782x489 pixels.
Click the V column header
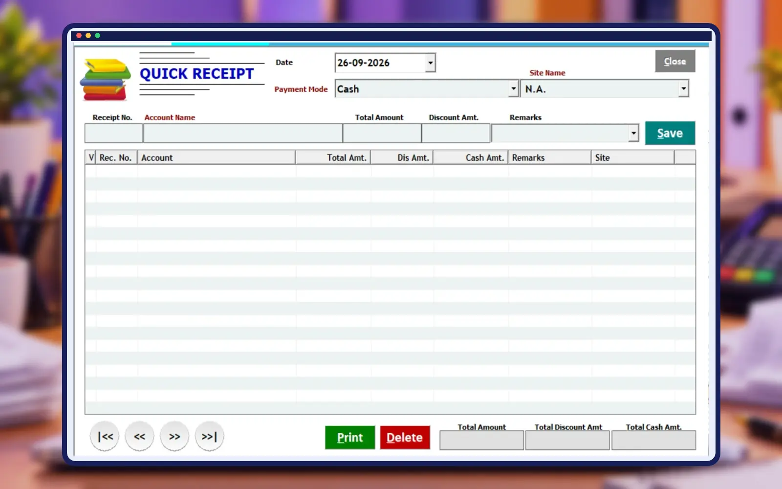click(x=91, y=157)
